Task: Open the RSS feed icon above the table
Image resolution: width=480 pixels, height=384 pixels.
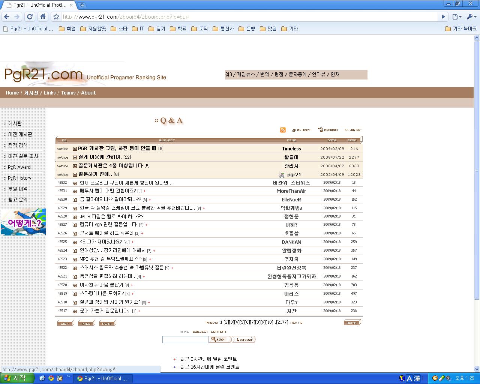Action: tap(283, 130)
